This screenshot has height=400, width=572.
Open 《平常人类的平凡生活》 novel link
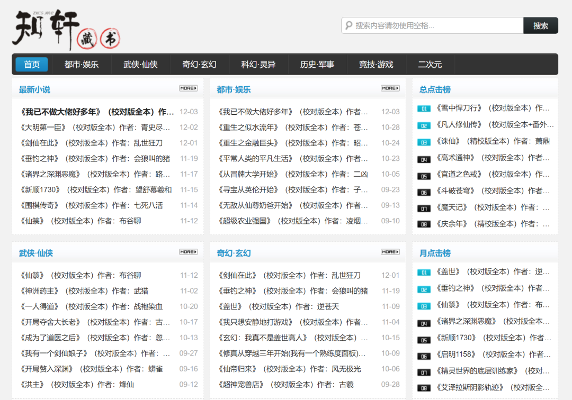(x=293, y=159)
